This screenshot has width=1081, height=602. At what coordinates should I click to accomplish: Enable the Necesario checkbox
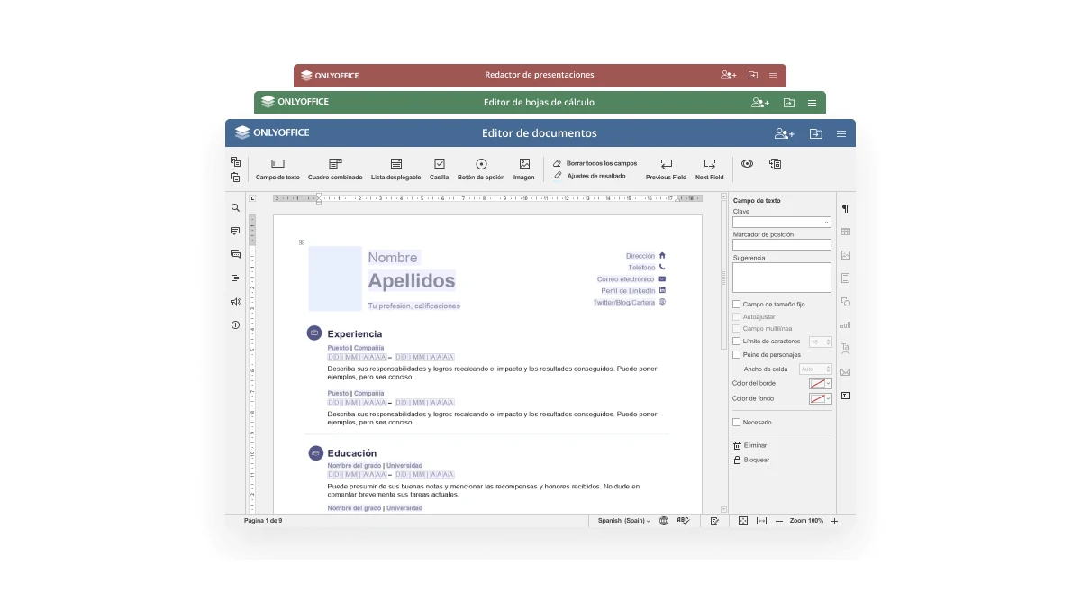coord(735,421)
